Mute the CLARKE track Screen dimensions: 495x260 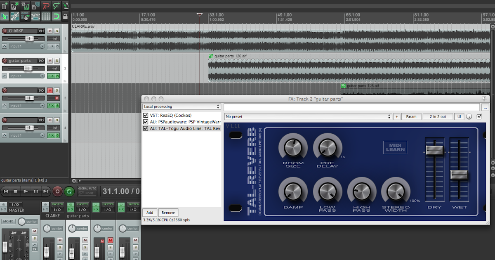point(49,31)
